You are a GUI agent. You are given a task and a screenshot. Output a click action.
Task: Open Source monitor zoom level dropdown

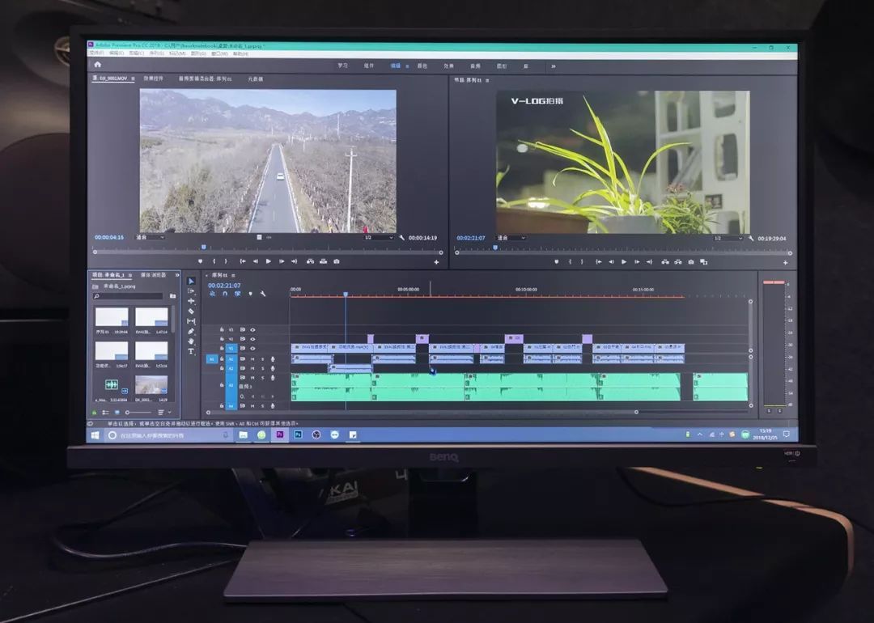pyautogui.click(x=150, y=238)
